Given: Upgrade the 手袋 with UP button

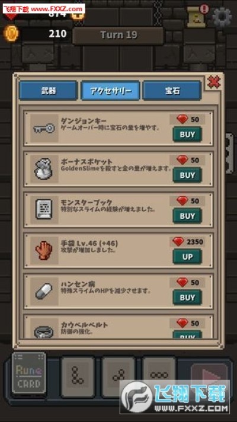Looking at the screenshot, I should pyautogui.click(x=187, y=257).
